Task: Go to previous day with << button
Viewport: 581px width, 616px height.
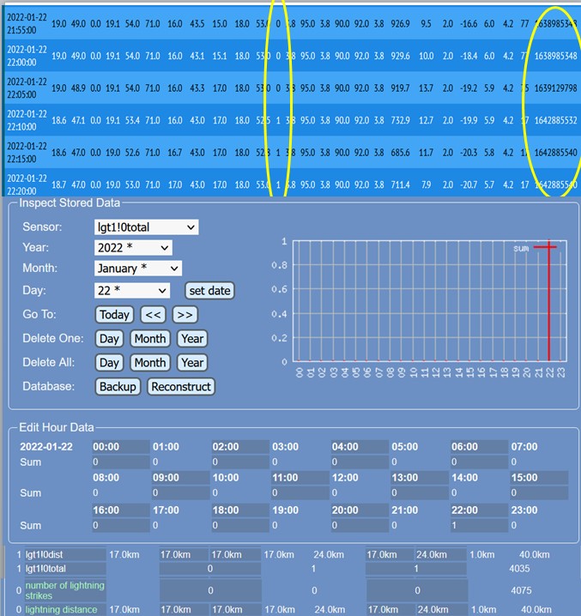Action: [x=153, y=315]
